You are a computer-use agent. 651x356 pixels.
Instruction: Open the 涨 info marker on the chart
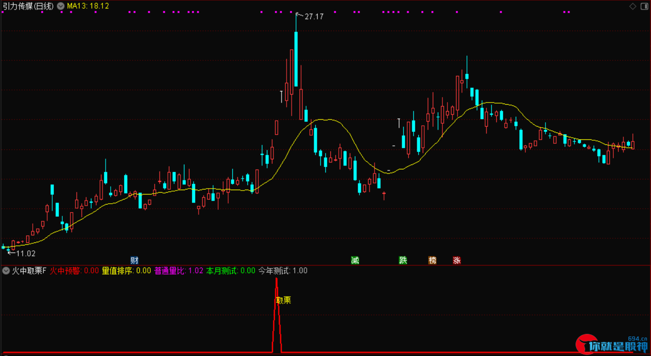[456, 260]
